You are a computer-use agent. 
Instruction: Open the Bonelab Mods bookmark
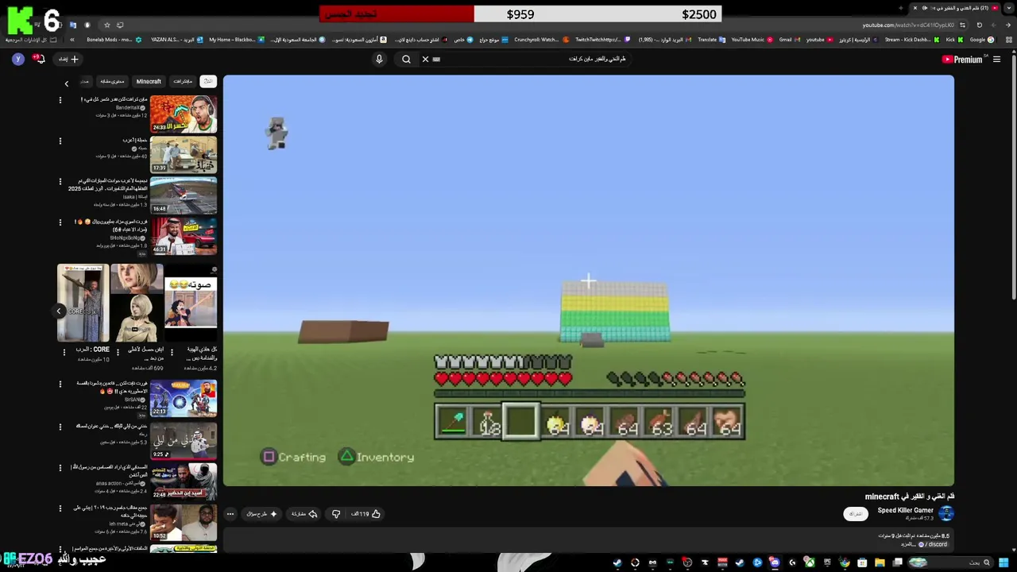114,40
